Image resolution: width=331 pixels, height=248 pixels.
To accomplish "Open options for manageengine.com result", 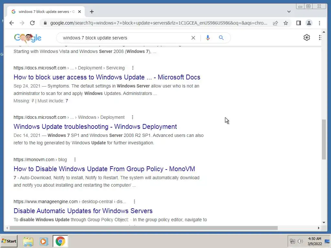I will click(134, 201).
